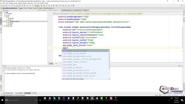Viewport: 185px width, 104px height.
Task: Choose app:mlpb_arrow_width autocomplete suggestion
Action: point(85,53)
